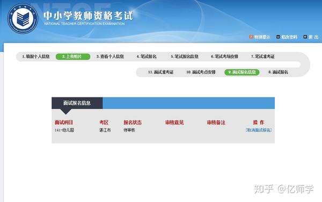Click the 审核意见 column header
322x202 pixels.
174,123
